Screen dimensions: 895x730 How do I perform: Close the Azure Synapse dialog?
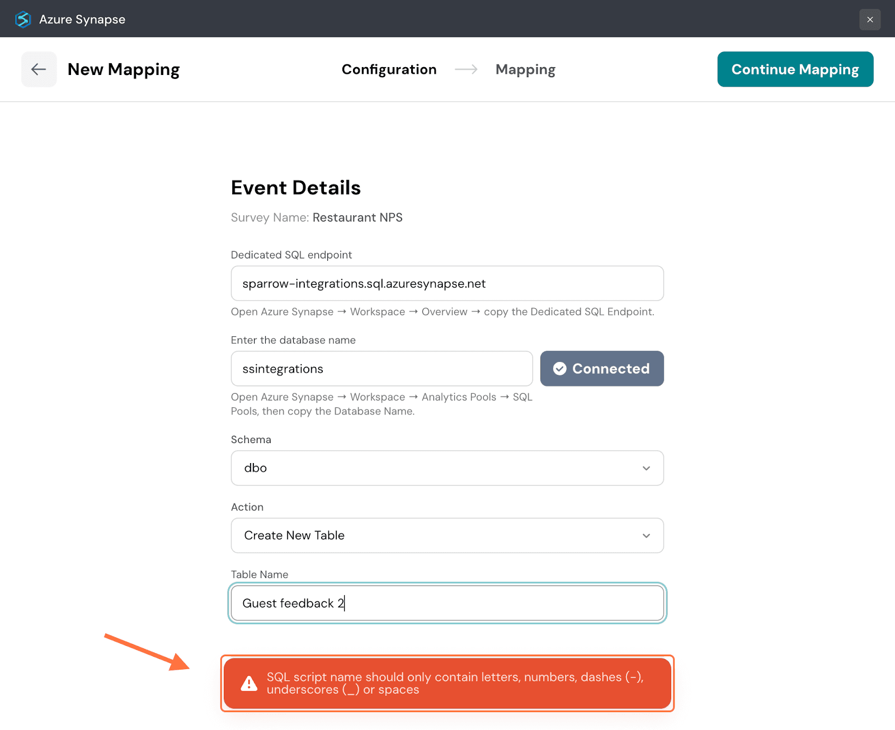(x=870, y=20)
